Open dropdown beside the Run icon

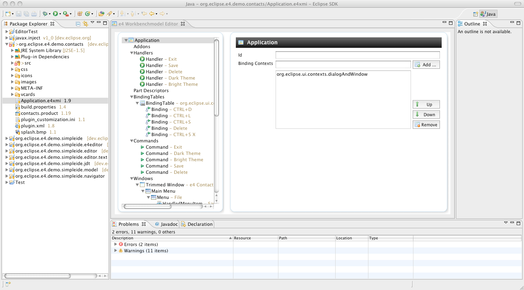click(60, 14)
